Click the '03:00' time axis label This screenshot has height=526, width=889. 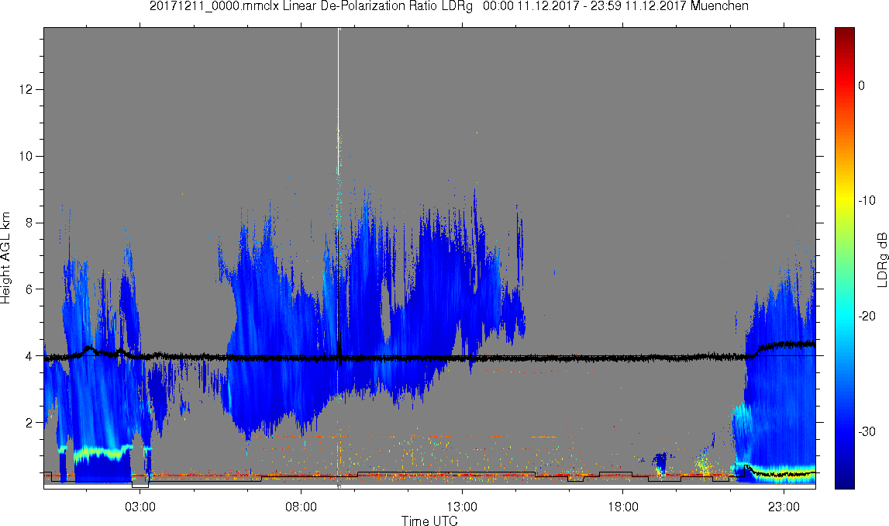140,507
